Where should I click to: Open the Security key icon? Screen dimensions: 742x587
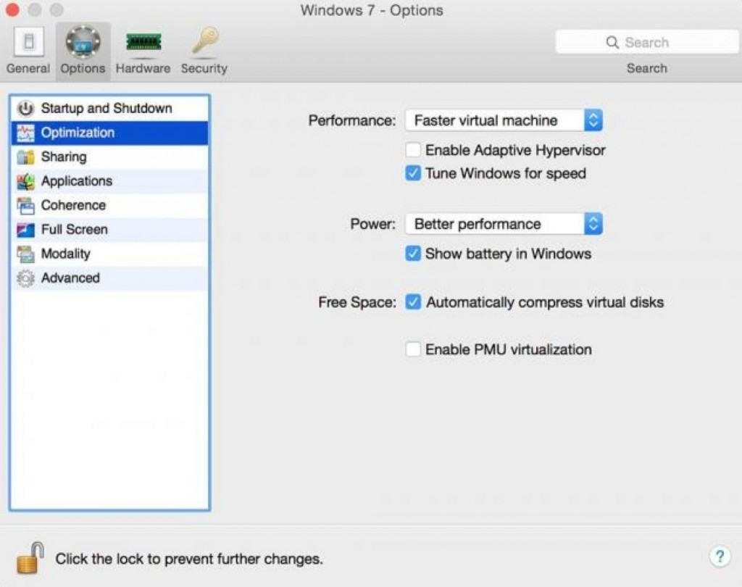pos(205,41)
